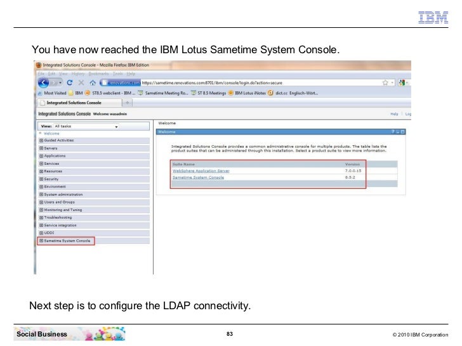Click the Google search engine icon

tap(402, 82)
